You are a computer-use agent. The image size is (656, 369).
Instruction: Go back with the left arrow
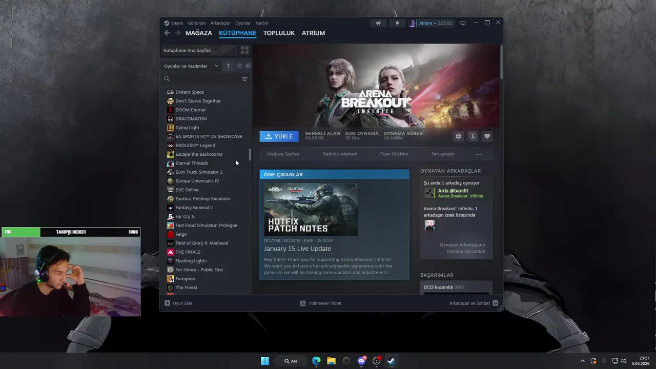[167, 33]
